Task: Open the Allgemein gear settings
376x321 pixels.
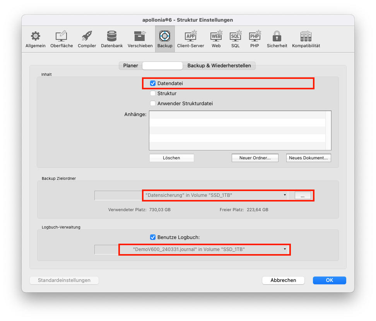Action: 36,39
